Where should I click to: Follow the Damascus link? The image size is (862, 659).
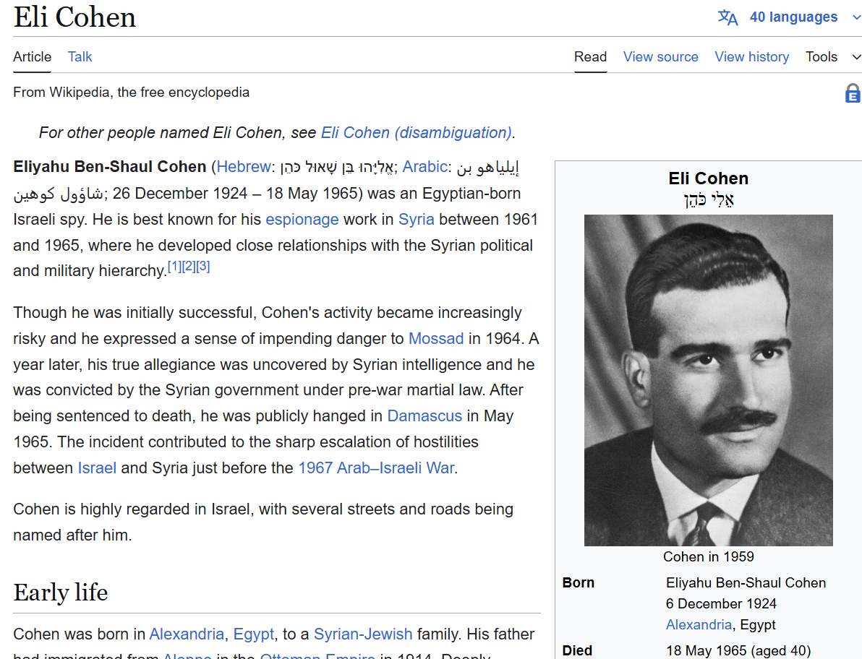[x=424, y=415]
